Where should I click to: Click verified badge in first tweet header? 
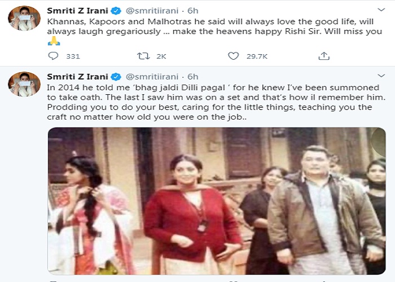tap(115, 10)
